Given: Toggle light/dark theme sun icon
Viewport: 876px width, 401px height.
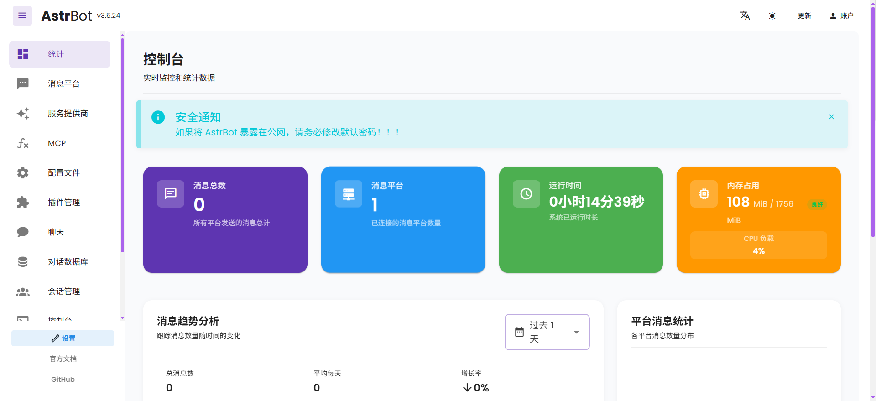Looking at the screenshot, I should pyautogui.click(x=772, y=16).
